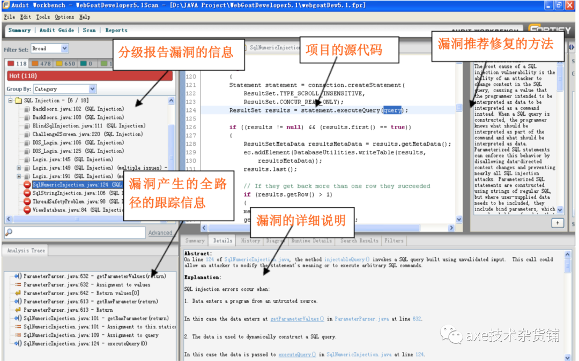Click icon of Assignment to query step
The height and width of the screenshot is (361, 579).
tap(18, 335)
